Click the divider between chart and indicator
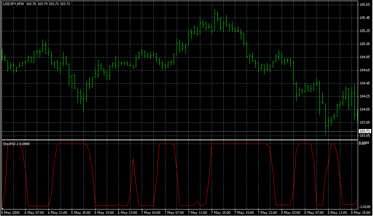373x216 pixels. [x=182, y=140]
